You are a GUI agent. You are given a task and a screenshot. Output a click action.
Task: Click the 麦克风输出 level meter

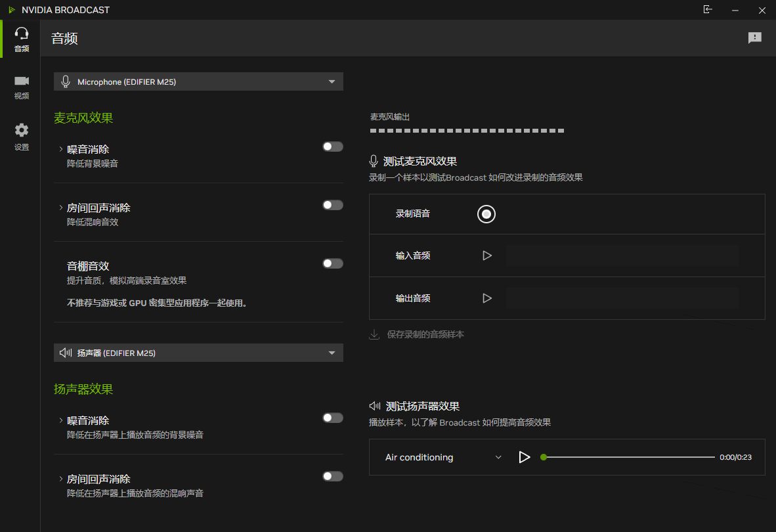467,131
